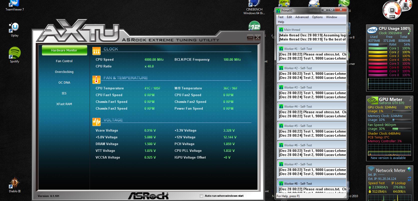This screenshot has height=201, width=418.
Task: Click the M/B Temperature value 36C / 96F
Action: 230,88
